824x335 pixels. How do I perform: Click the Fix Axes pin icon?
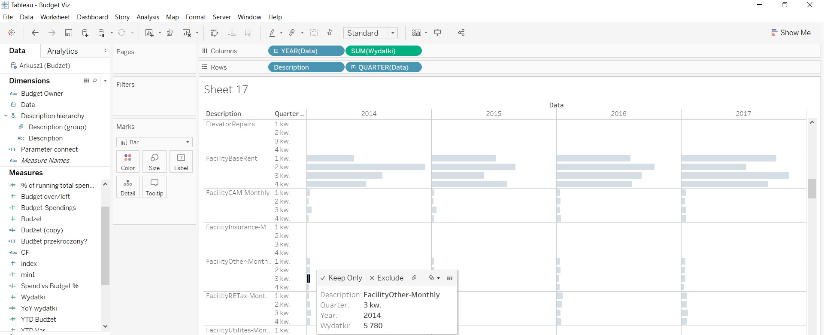point(330,33)
